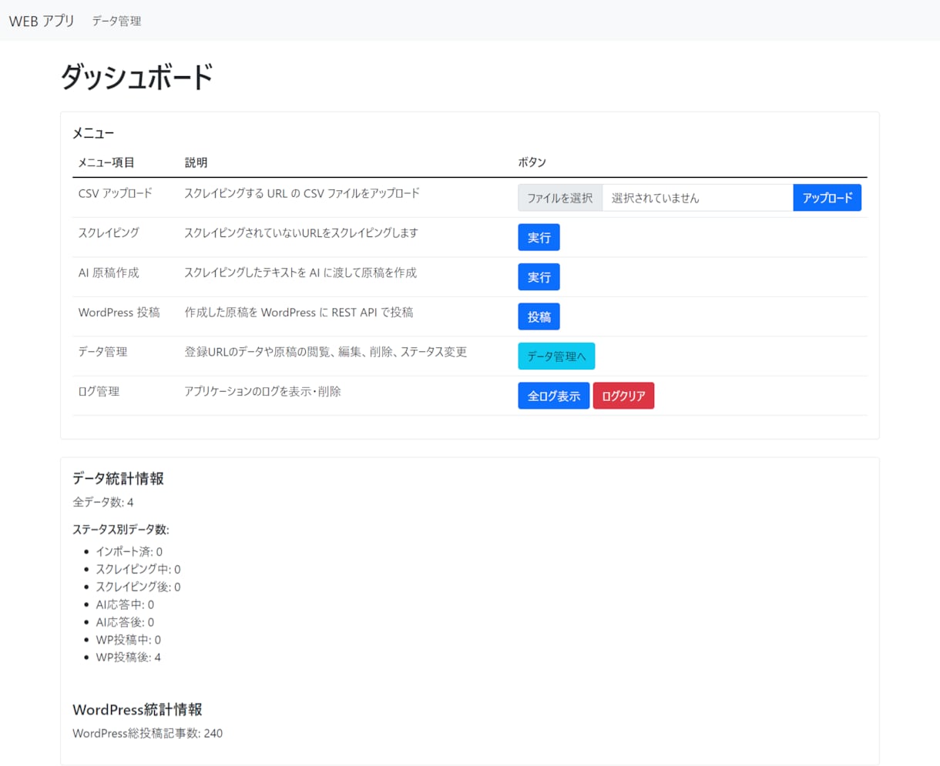This screenshot has height=766, width=940.
Task: Click the REST API で投稿 description
Action: pyautogui.click(x=299, y=313)
